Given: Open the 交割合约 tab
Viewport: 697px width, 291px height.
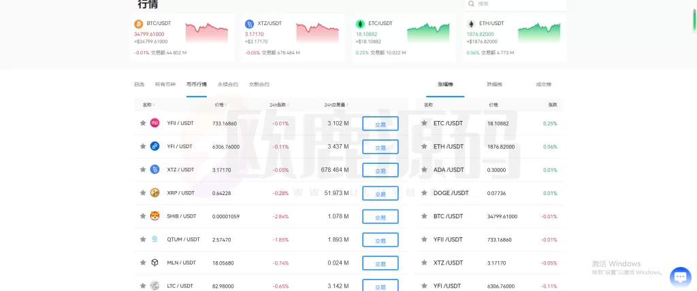Looking at the screenshot, I should point(259,84).
